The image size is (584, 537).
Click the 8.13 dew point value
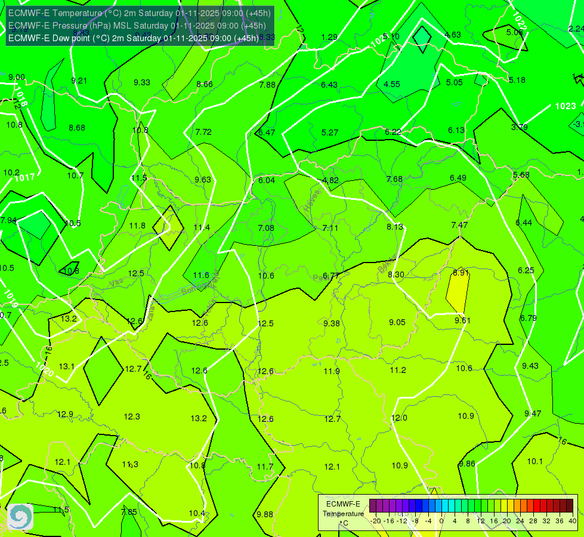(395, 227)
